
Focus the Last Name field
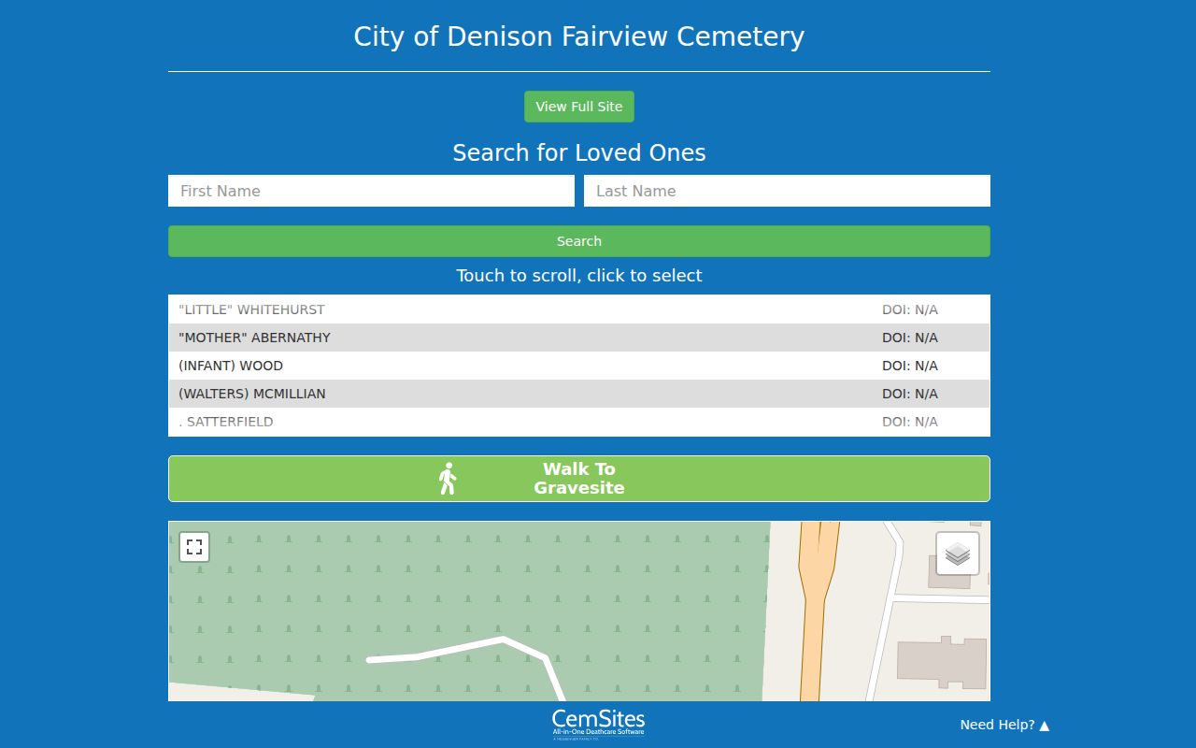tap(787, 191)
